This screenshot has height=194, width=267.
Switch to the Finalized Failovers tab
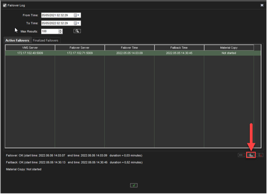click(x=45, y=40)
